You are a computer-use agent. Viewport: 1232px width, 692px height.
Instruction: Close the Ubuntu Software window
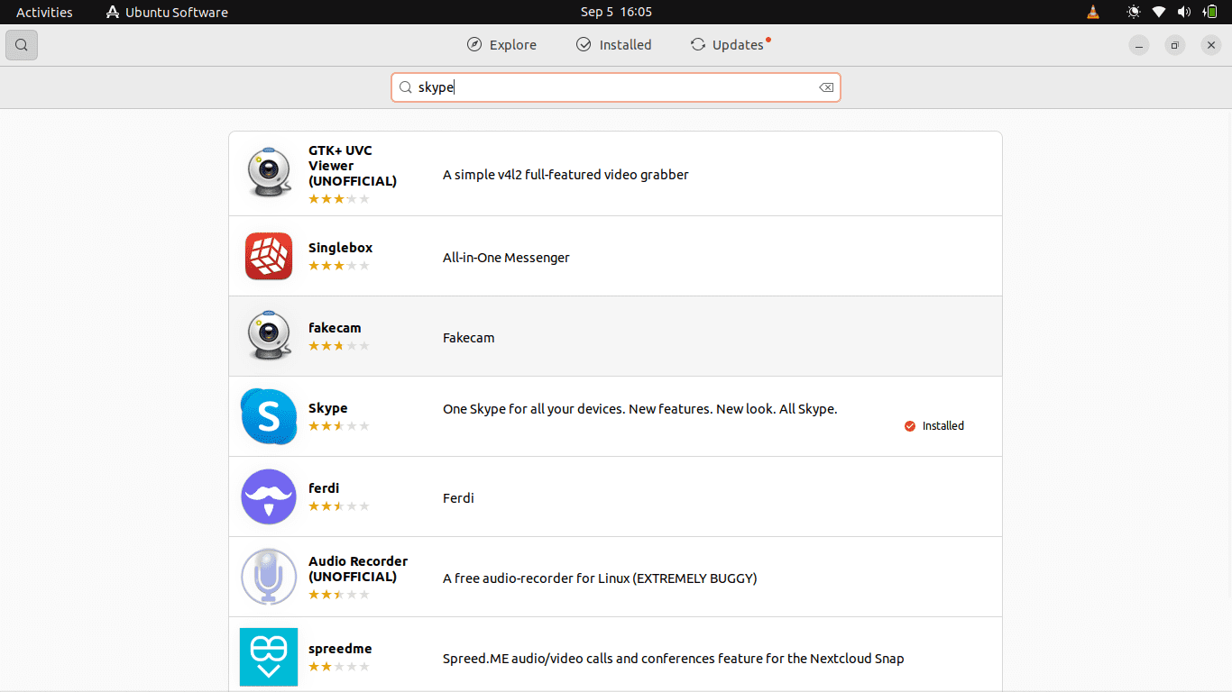[1211, 45]
